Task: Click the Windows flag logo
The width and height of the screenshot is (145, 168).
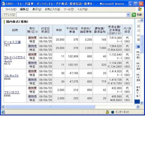Action: [x=140, y=9]
